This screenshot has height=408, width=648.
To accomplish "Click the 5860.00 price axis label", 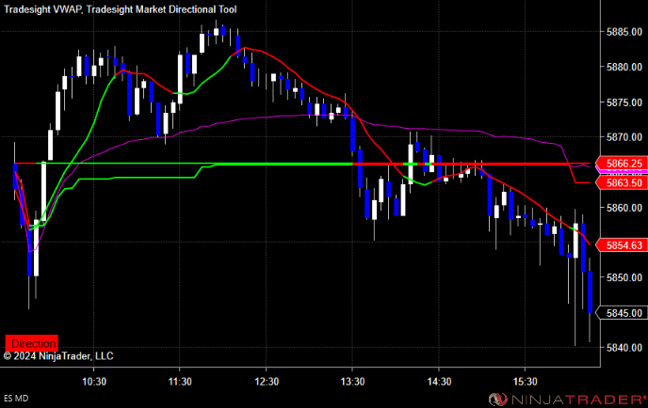I will pos(624,208).
